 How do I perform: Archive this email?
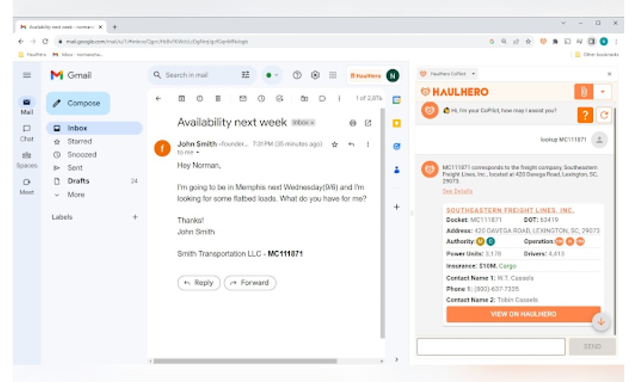pos(182,98)
